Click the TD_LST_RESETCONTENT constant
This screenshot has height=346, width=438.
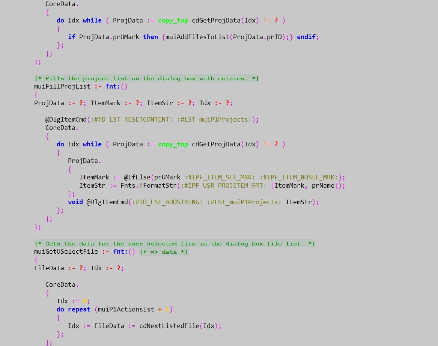coord(132,119)
